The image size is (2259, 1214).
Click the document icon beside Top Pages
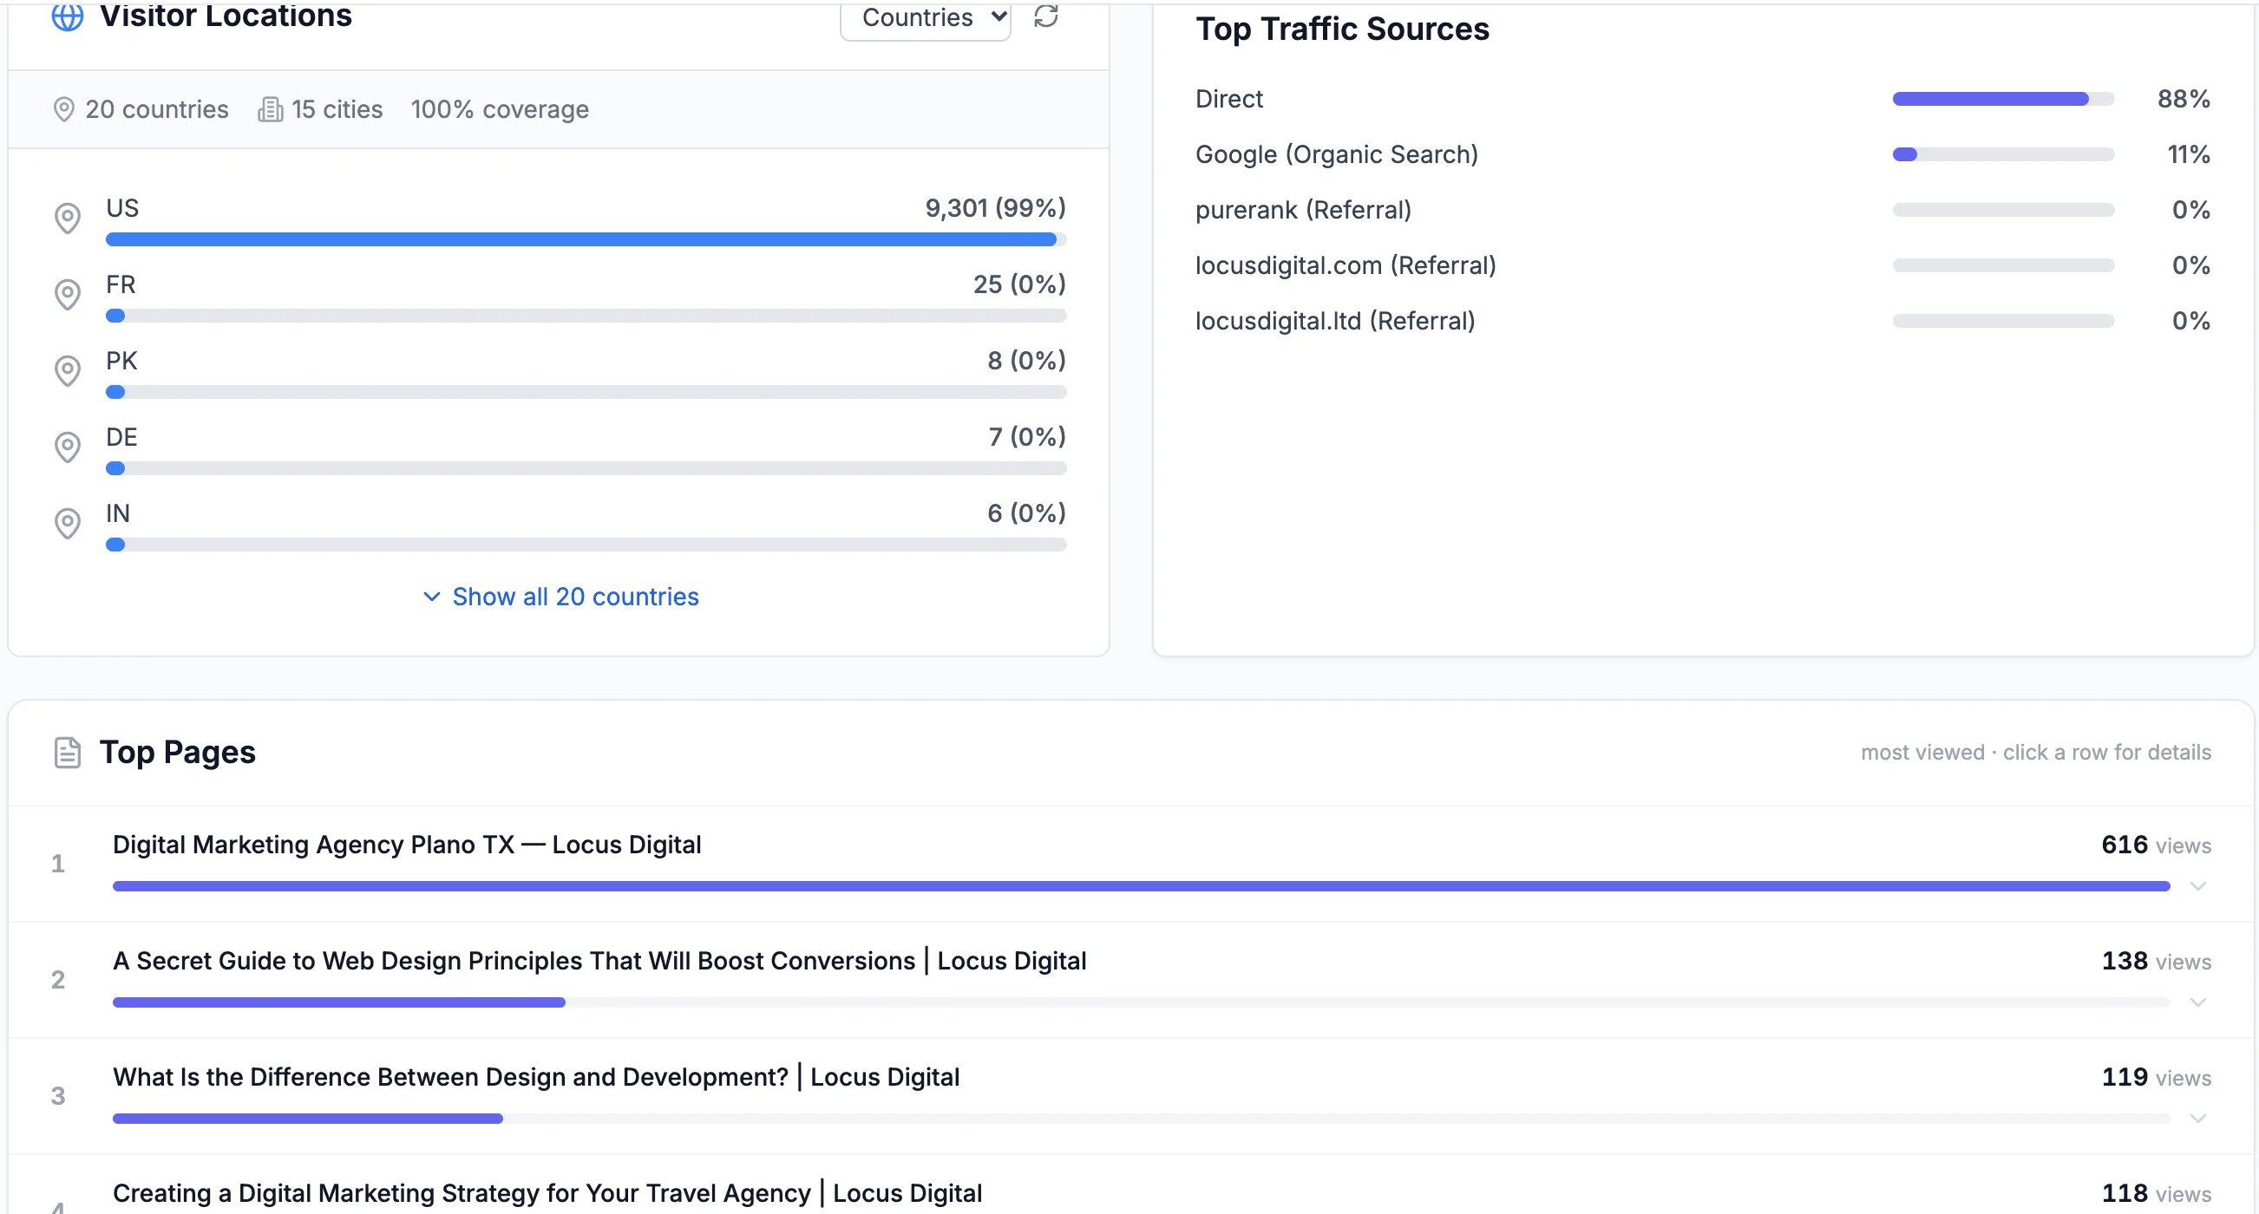coord(68,753)
